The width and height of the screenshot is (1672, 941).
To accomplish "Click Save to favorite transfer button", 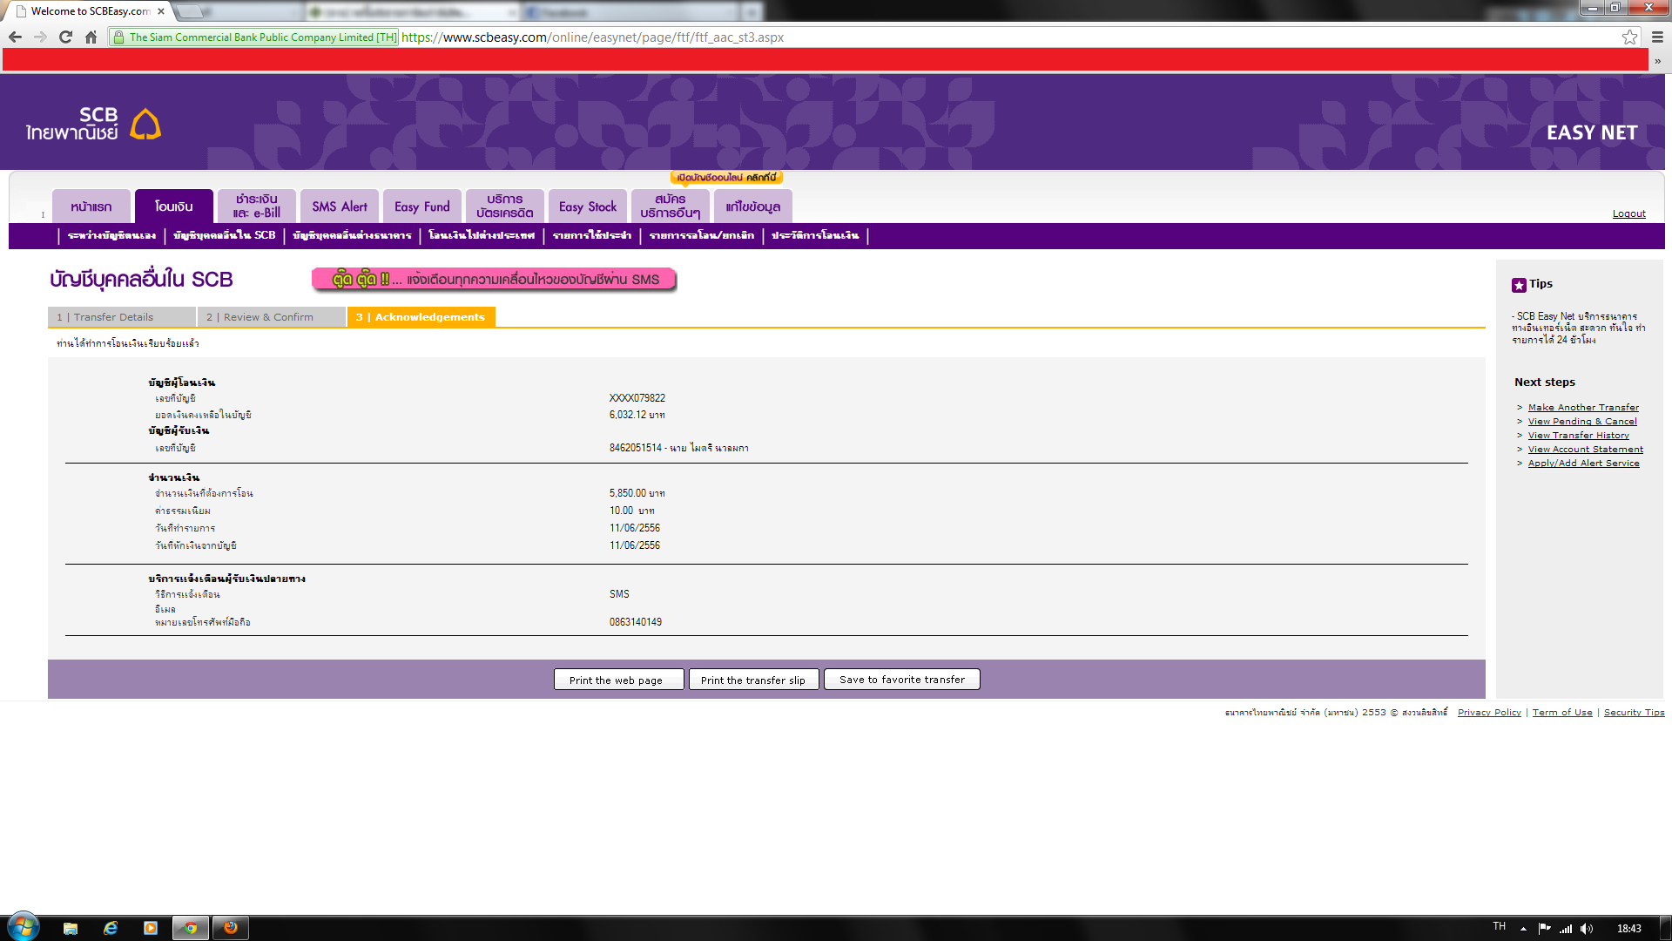I will (x=902, y=680).
